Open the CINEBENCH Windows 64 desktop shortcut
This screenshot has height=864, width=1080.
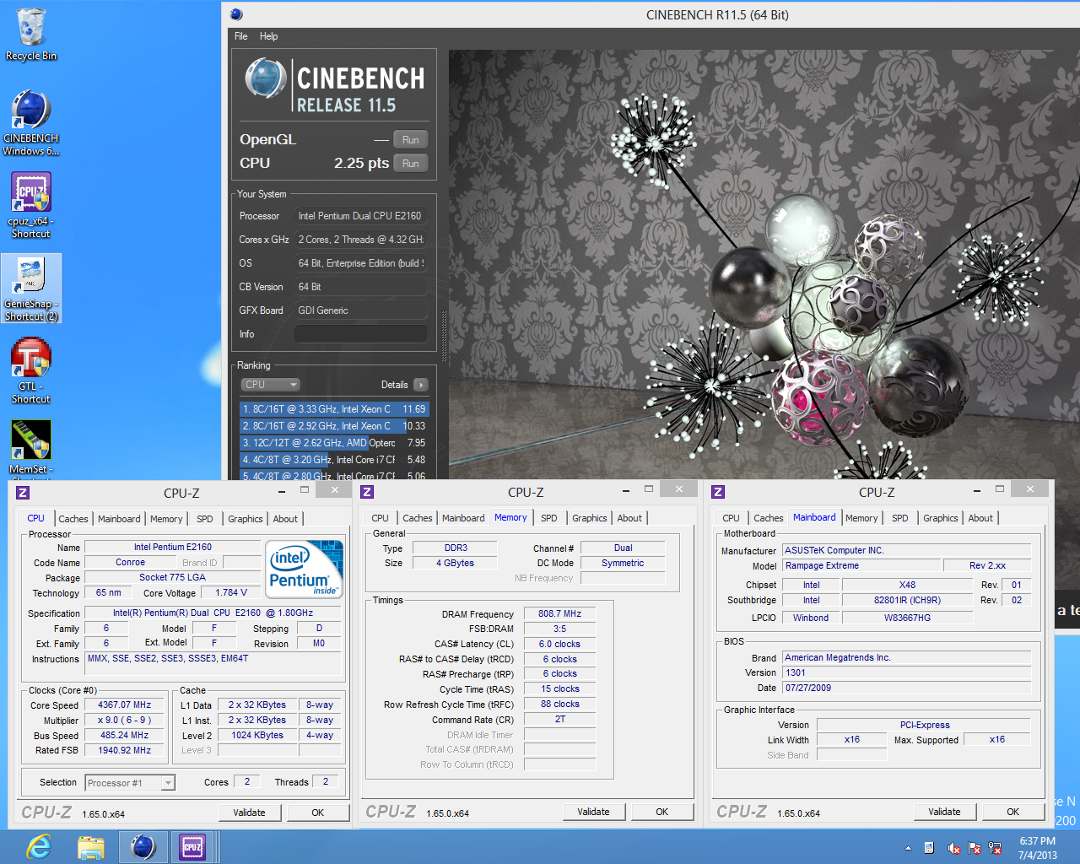click(x=31, y=123)
